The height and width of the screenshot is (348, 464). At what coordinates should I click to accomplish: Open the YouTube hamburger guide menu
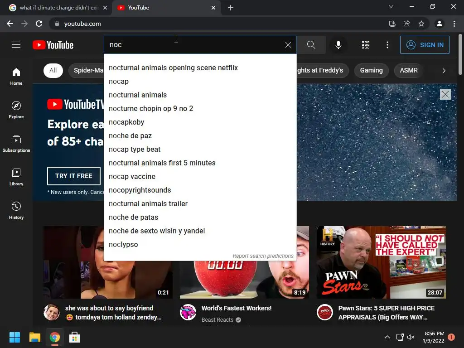16,45
